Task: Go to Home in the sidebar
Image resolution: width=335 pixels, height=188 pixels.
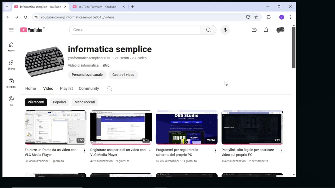Action: point(11,47)
